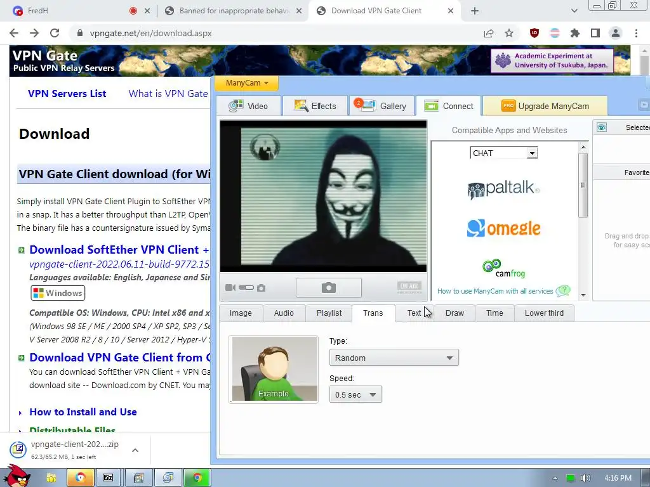
Task: Open Paltalk from compatible apps list
Action: [x=503, y=189]
